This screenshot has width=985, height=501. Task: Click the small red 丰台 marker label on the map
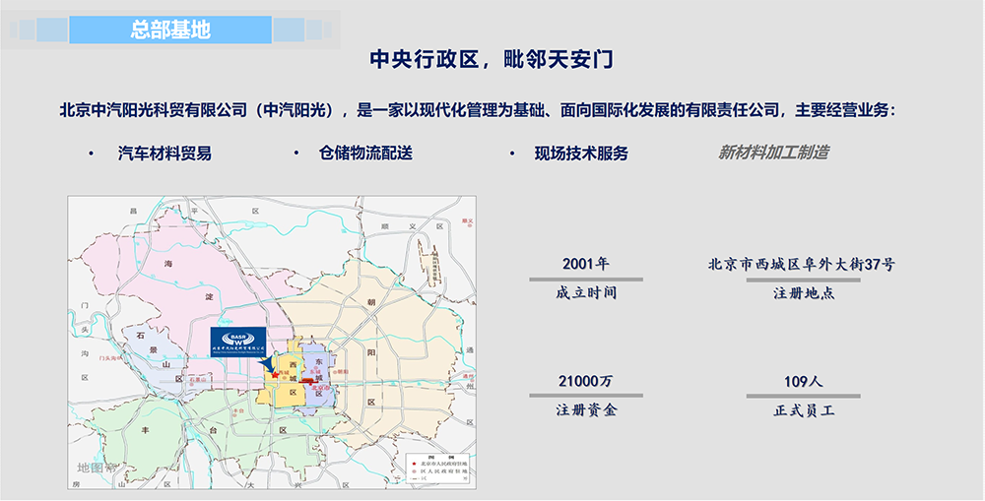pyautogui.click(x=237, y=410)
